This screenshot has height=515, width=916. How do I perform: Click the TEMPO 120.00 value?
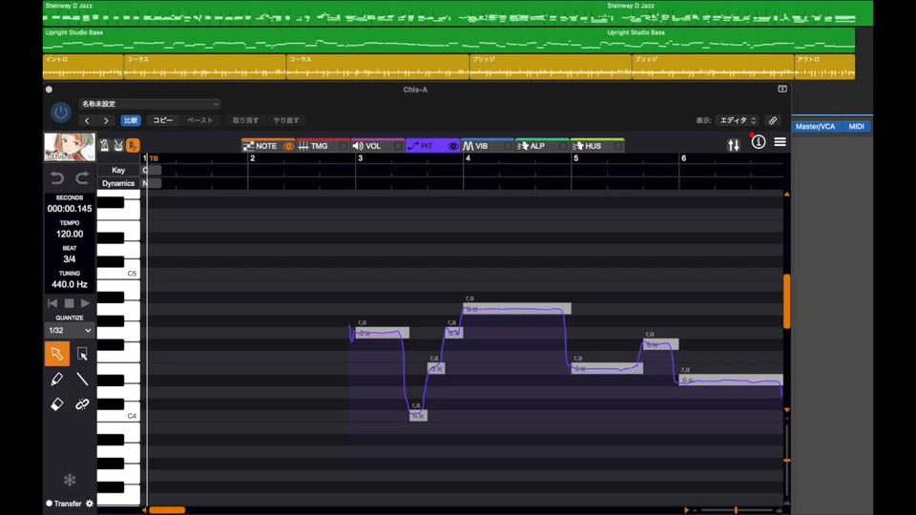point(70,235)
